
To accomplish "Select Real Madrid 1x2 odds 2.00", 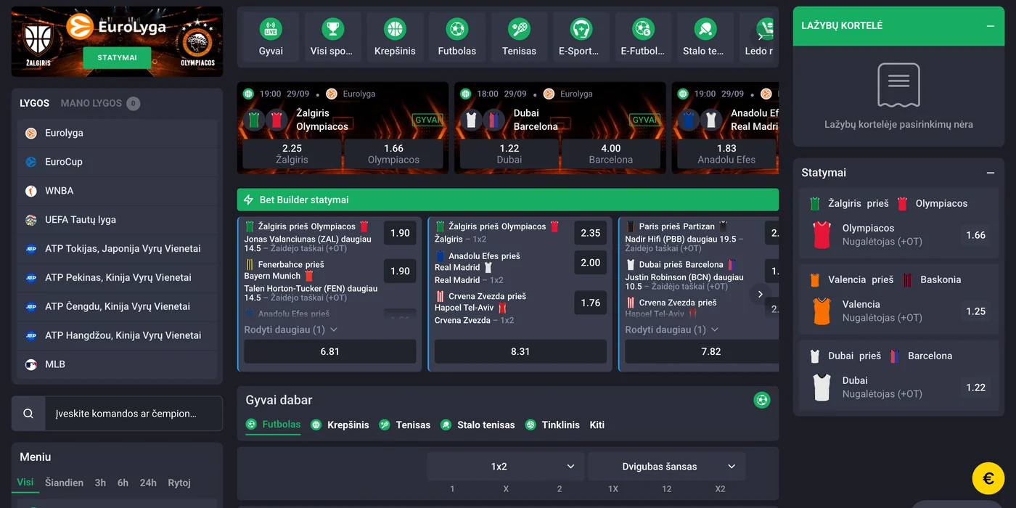I will click(x=591, y=263).
